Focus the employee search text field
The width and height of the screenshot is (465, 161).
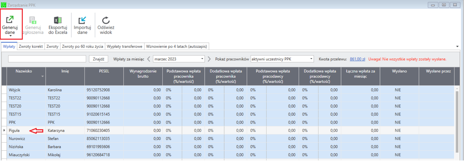(x=47, y=59)
